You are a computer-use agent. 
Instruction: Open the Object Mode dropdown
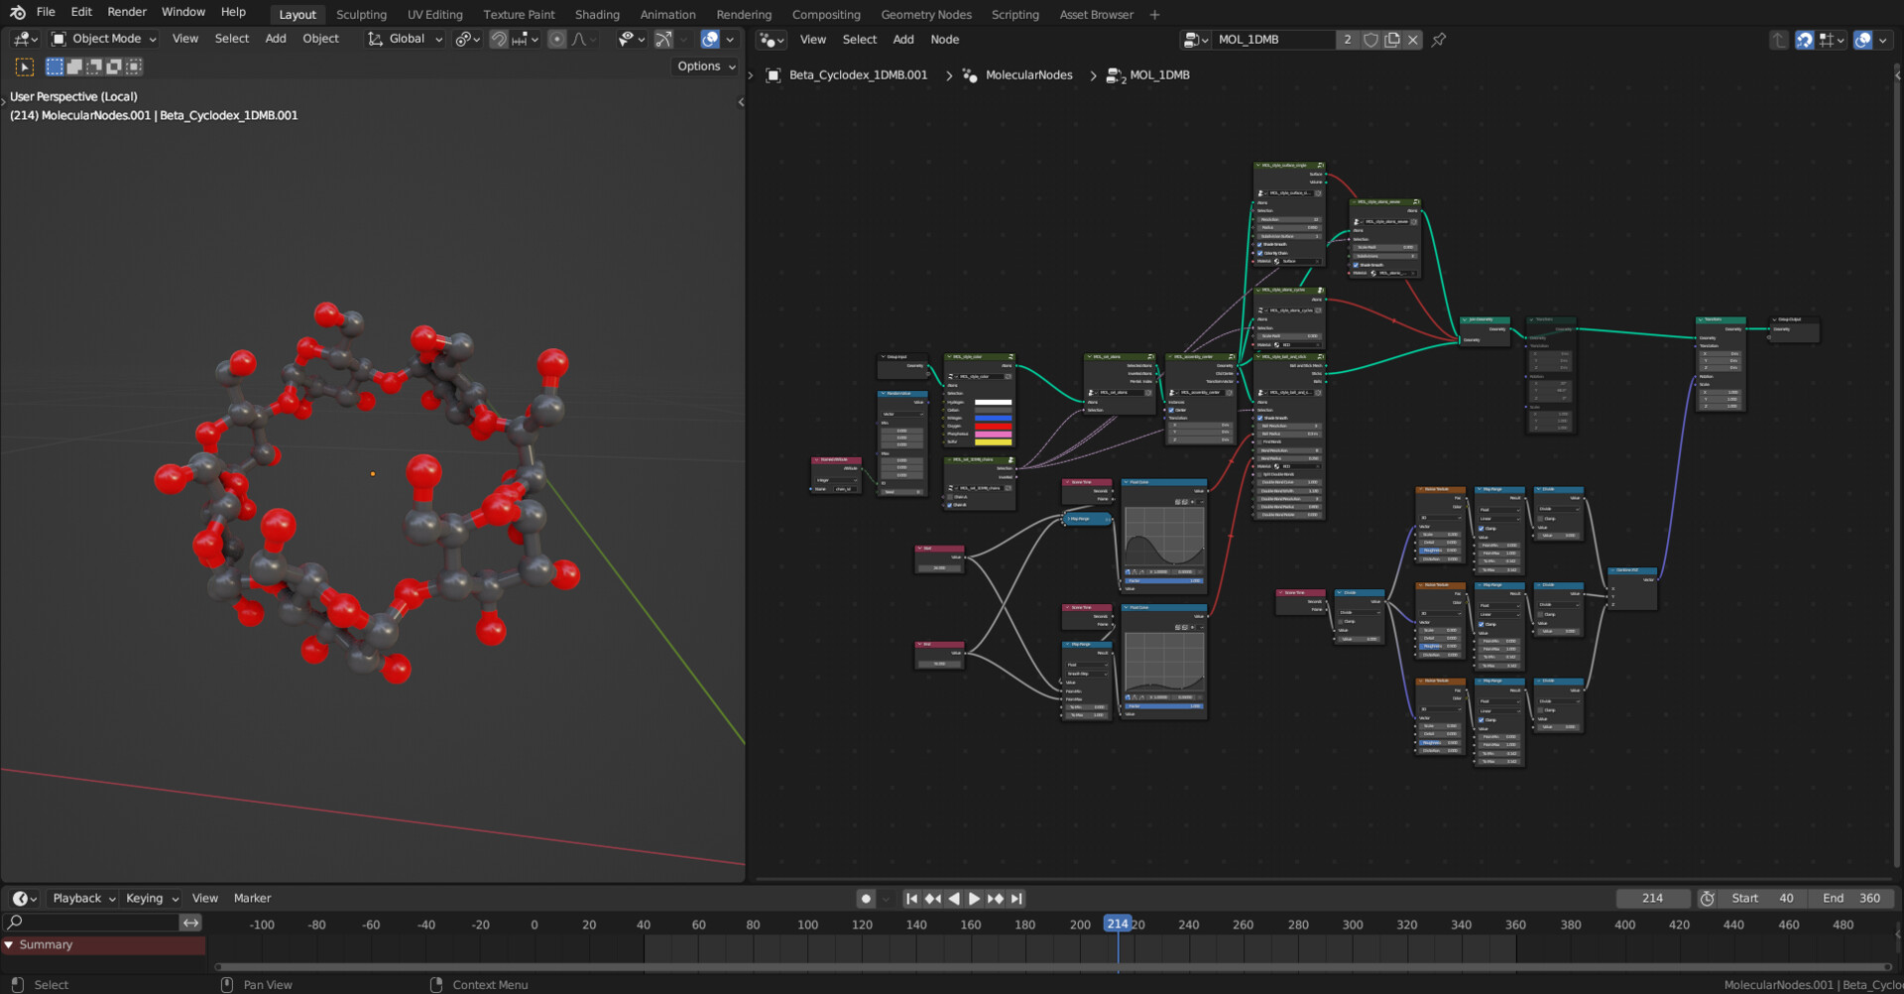pos(104,39)
